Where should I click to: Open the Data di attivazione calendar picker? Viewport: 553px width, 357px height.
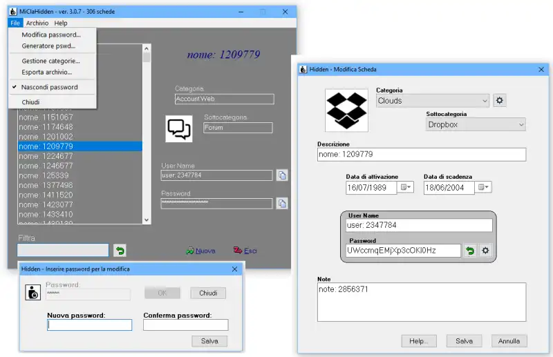coord(405,187)
